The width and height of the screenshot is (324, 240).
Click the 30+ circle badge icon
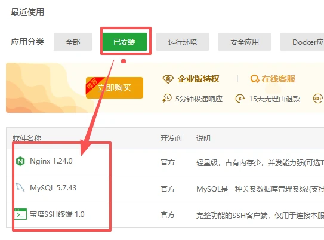coord(318,99)
